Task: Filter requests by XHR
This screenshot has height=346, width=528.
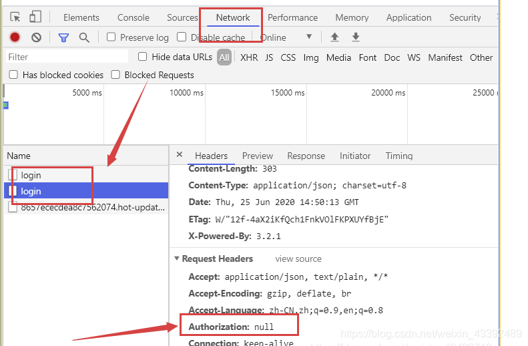Action: click(x=249, y=57)
